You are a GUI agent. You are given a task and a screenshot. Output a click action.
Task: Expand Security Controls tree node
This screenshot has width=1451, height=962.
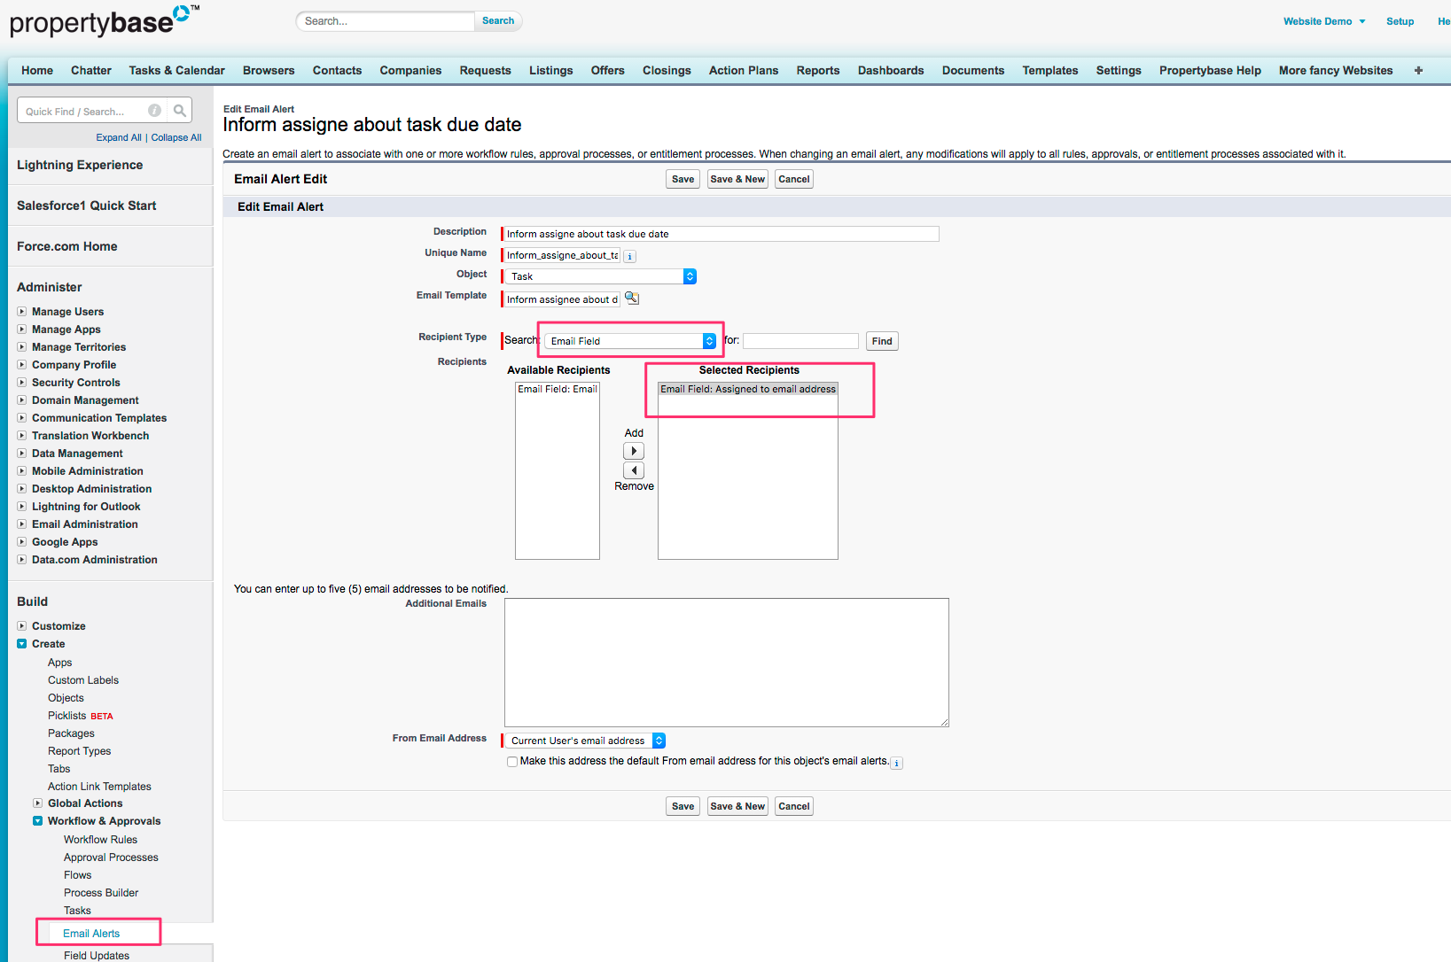[x=22, y=383]
